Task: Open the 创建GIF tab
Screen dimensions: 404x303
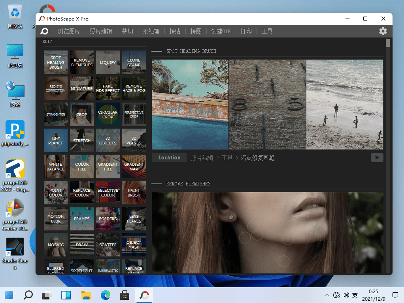Action: click(x=221, y=32)
